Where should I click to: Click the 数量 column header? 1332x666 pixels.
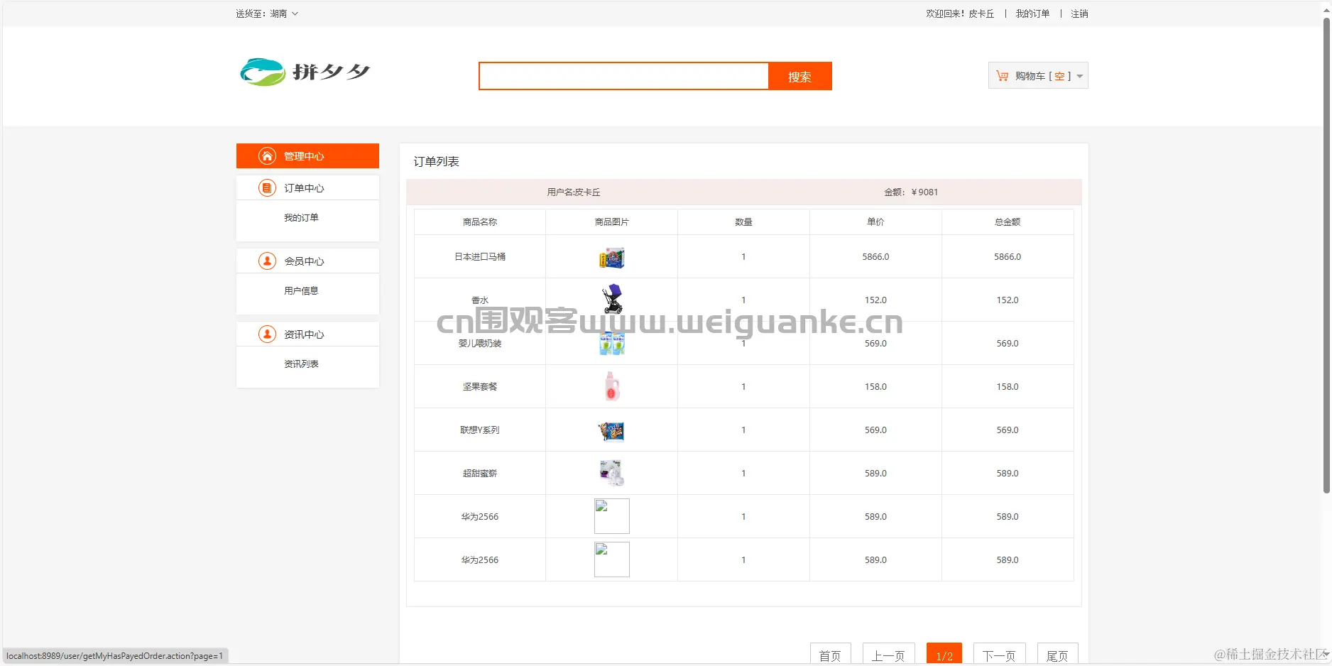coord(743,222)
